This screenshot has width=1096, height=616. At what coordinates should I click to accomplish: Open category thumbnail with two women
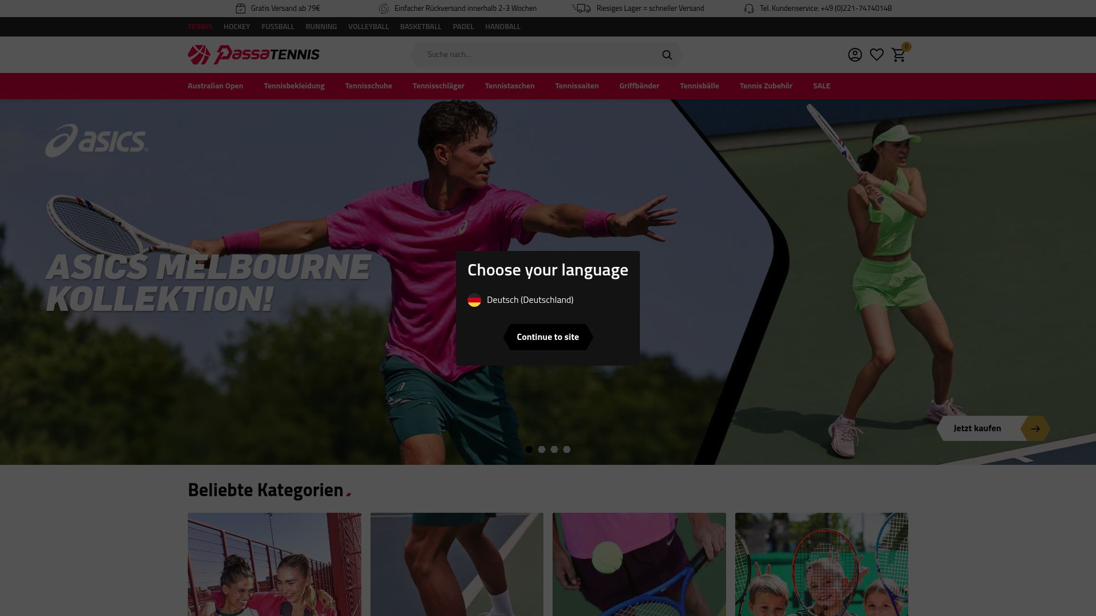click(275, 564)
